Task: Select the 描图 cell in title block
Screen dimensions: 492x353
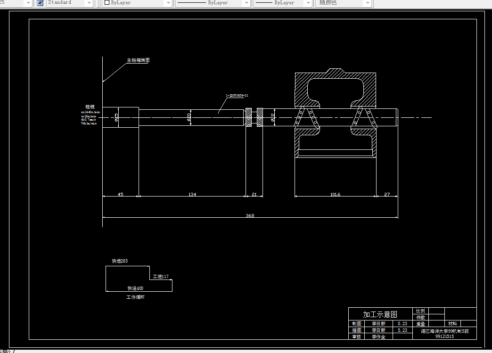Action: 356,330
